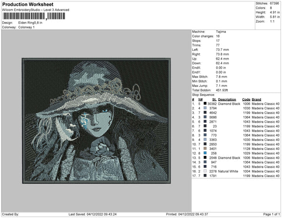Image resolution: width=282 pixels, height=218 pixels.
Task: Select the Machine value Tajima
Action: 221,31
